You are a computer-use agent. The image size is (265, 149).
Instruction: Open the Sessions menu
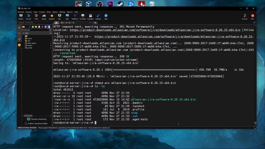pos(29,12)
